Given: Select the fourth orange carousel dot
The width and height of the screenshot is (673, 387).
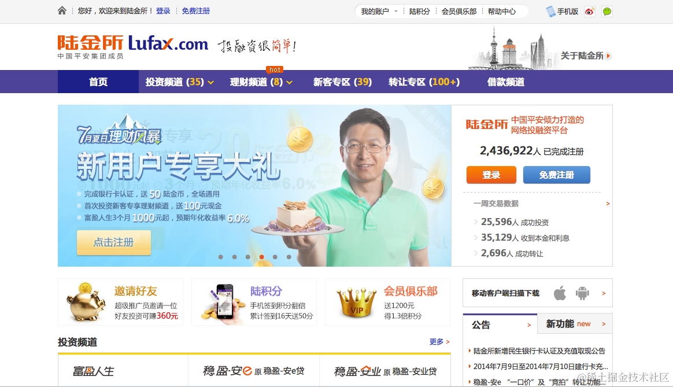Looking at the screenshot, I should [x=261, y=257].
